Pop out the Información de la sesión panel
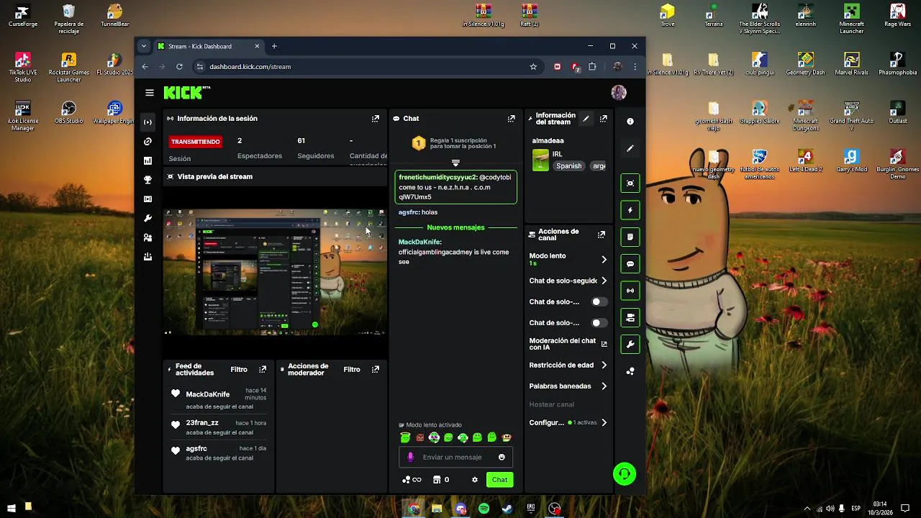 click(x=376, y=119)
